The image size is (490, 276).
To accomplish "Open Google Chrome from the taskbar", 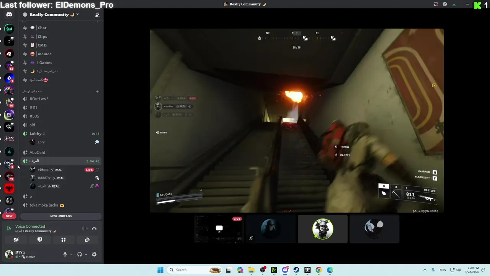I will click(318, 270).
